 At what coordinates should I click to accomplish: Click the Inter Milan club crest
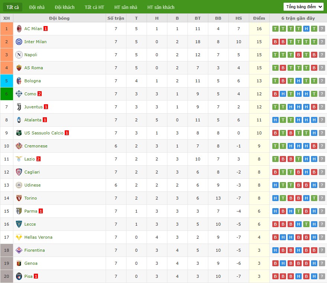click(19, 42)
